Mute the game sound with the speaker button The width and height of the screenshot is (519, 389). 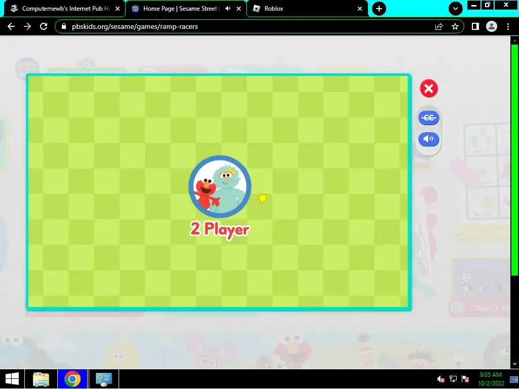click(429, 139)
